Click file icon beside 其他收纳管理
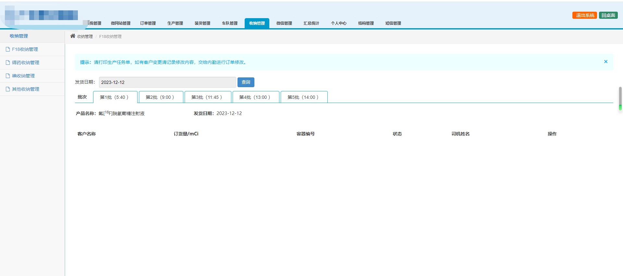The image size is (623, 276). coord(8,89)
